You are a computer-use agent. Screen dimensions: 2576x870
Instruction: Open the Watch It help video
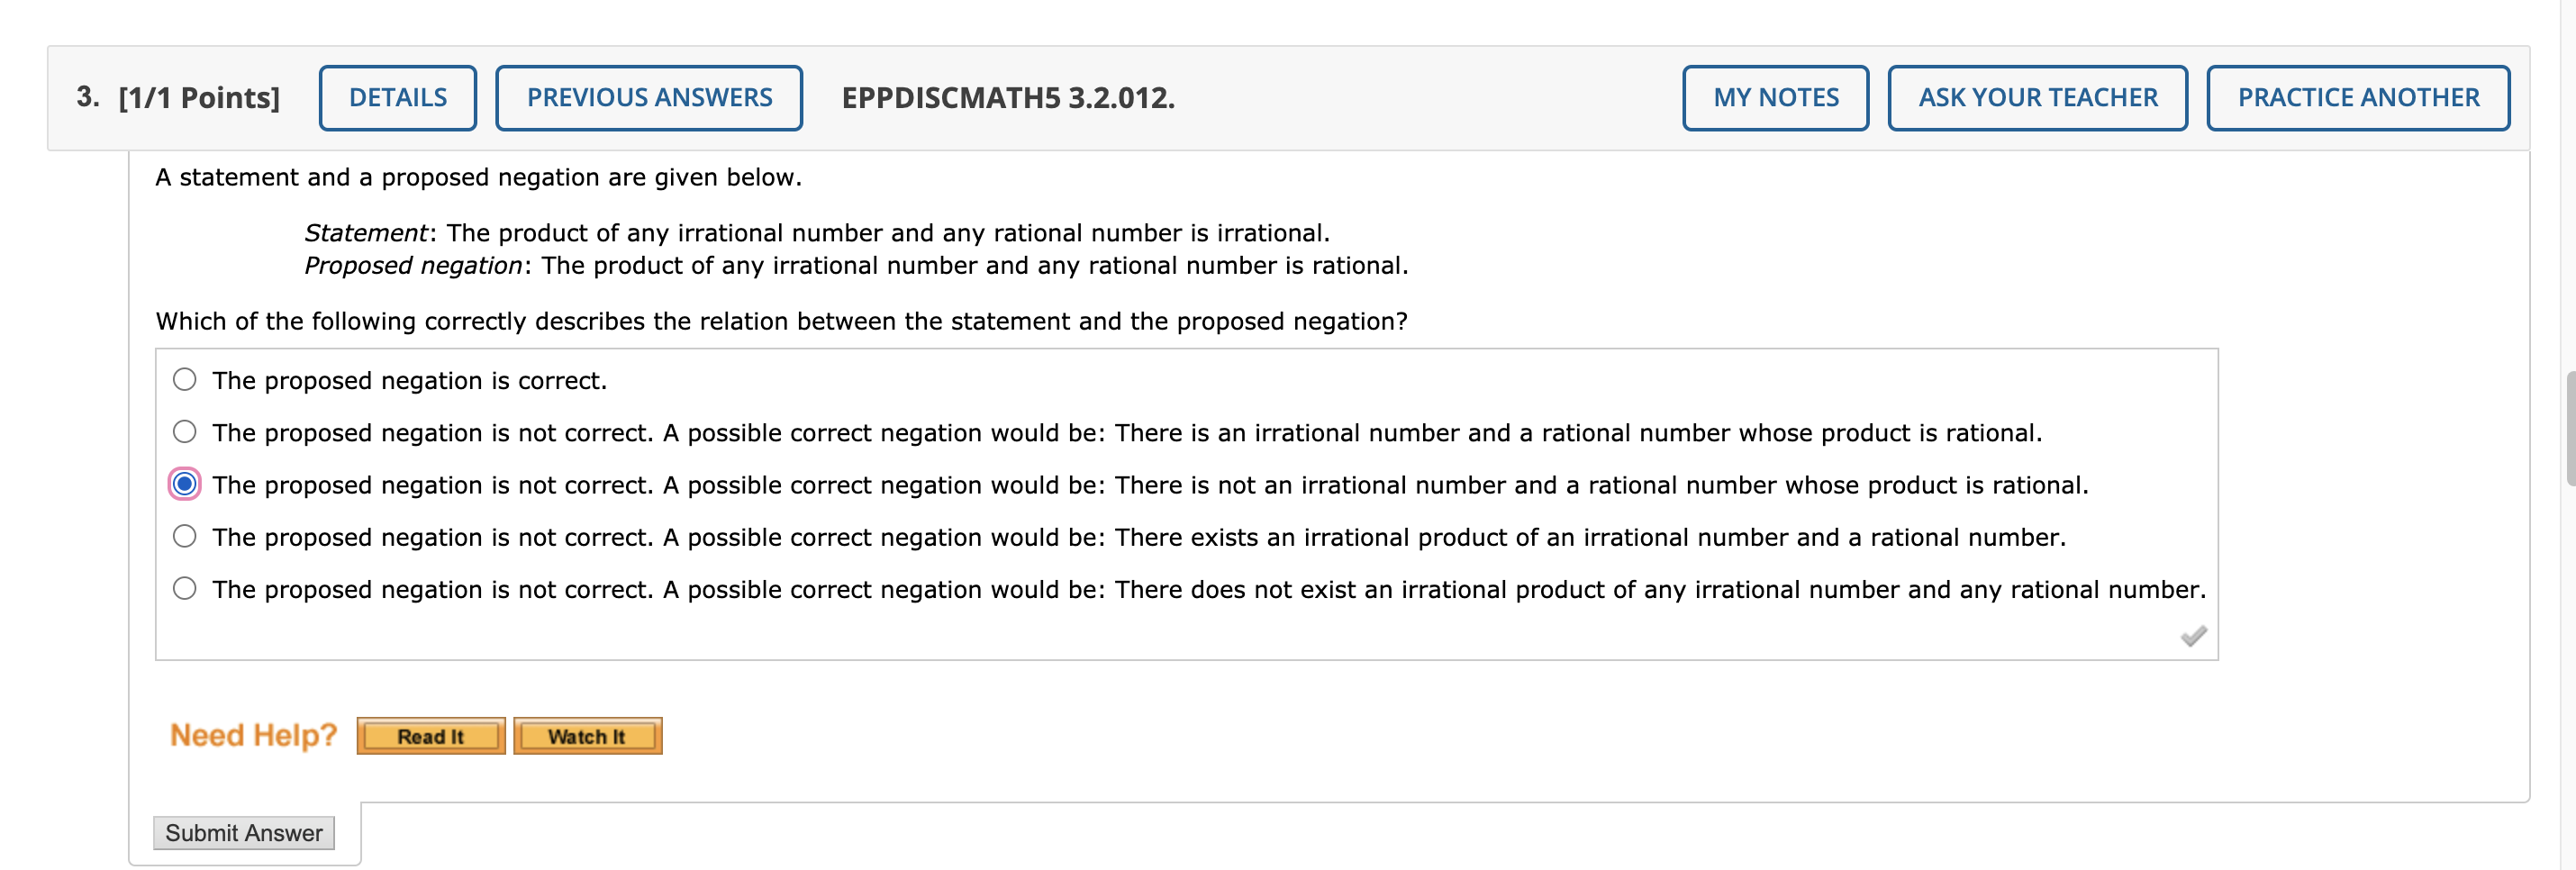click(x=587, y=737)
